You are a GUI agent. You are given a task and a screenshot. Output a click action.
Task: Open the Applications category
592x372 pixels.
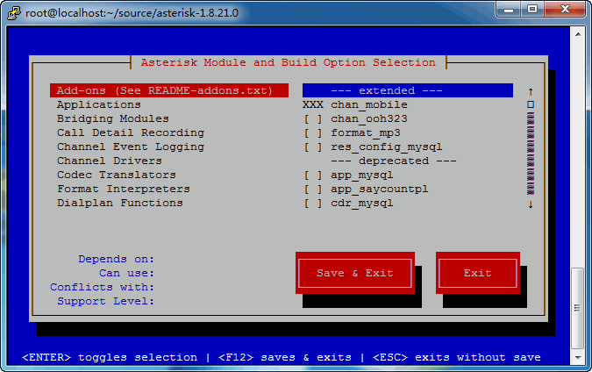pyautogui.click(x=99, y=104)
